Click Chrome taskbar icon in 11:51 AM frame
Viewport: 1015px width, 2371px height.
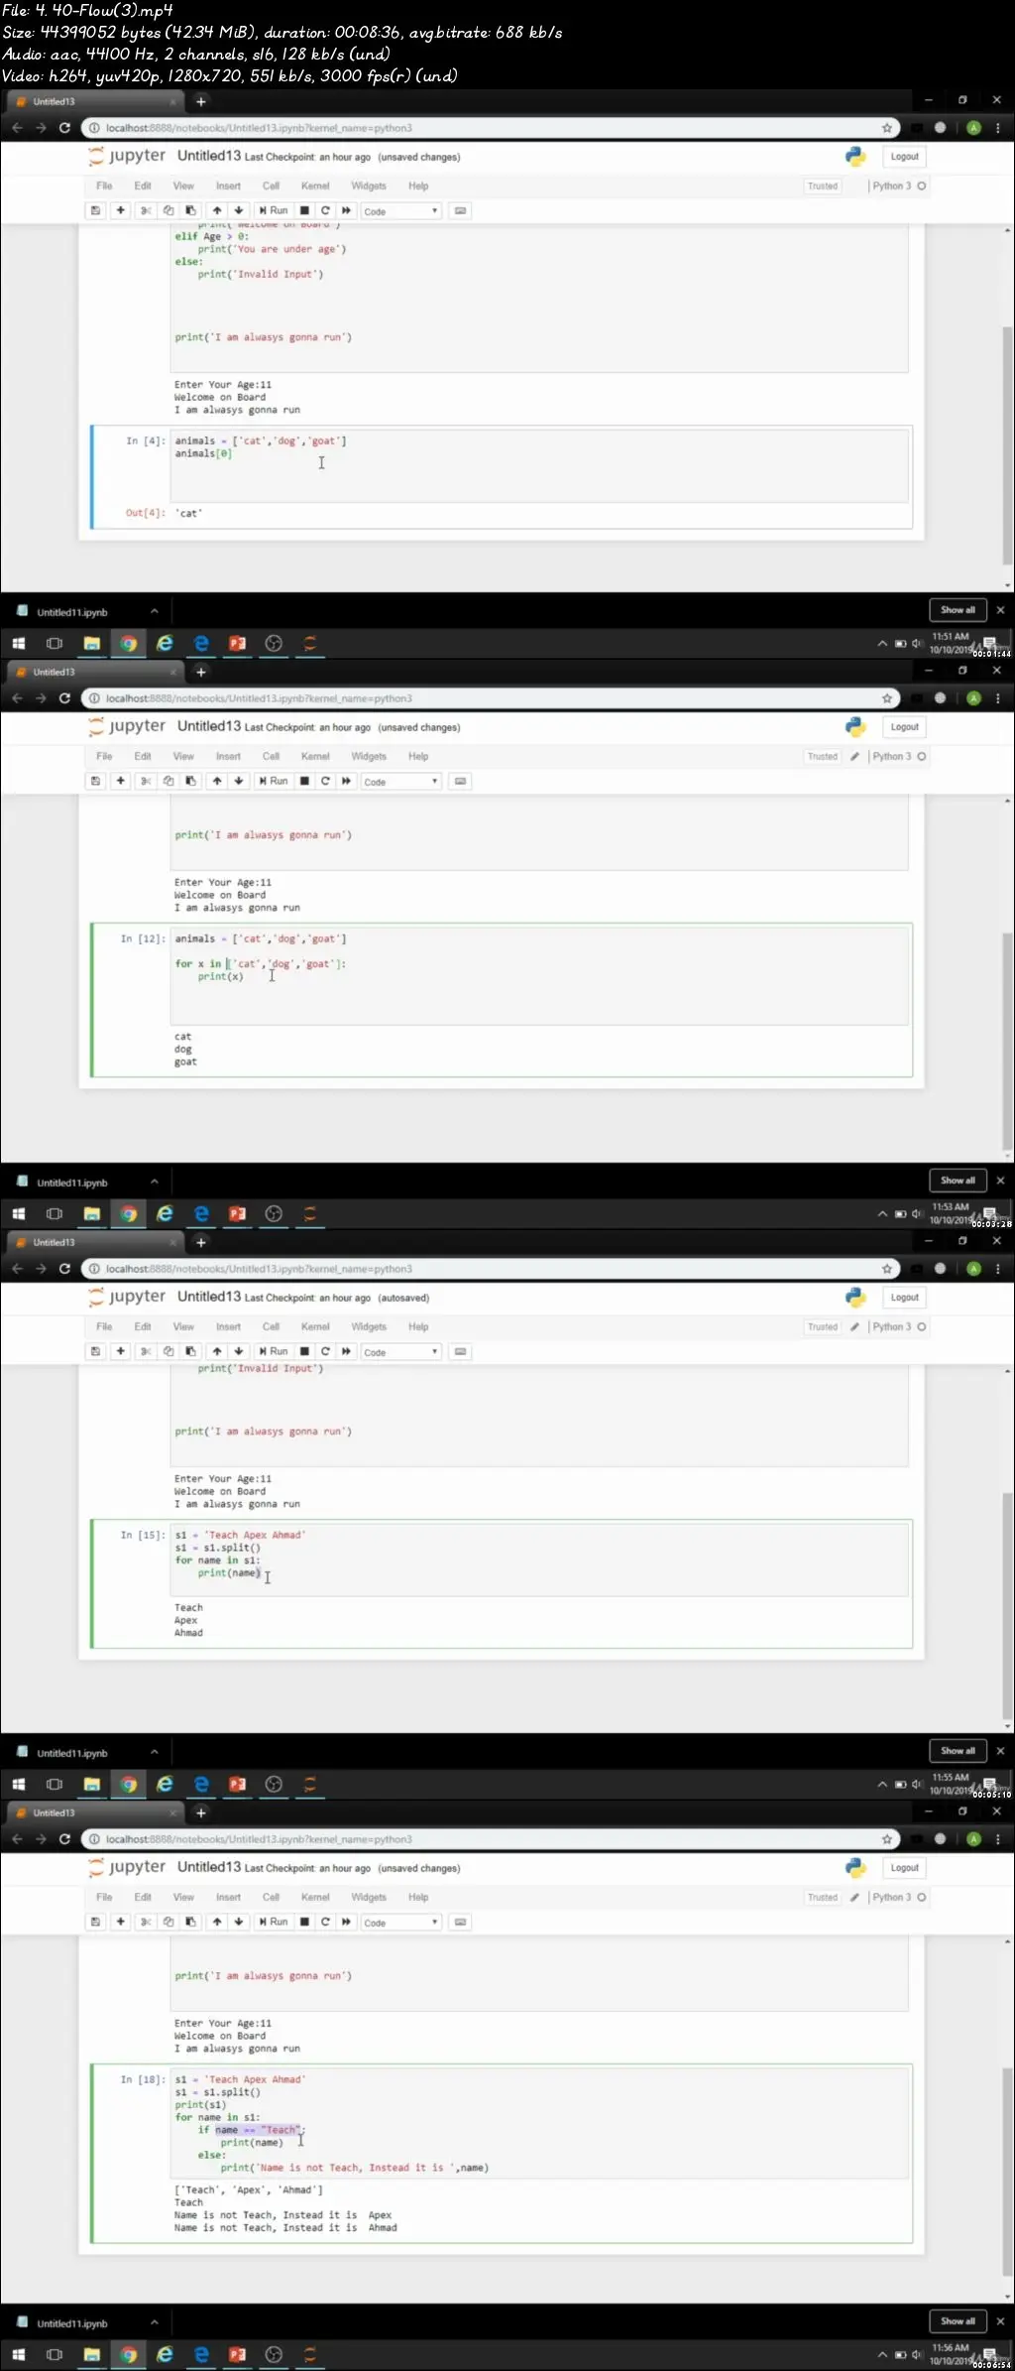pos(128,643)
